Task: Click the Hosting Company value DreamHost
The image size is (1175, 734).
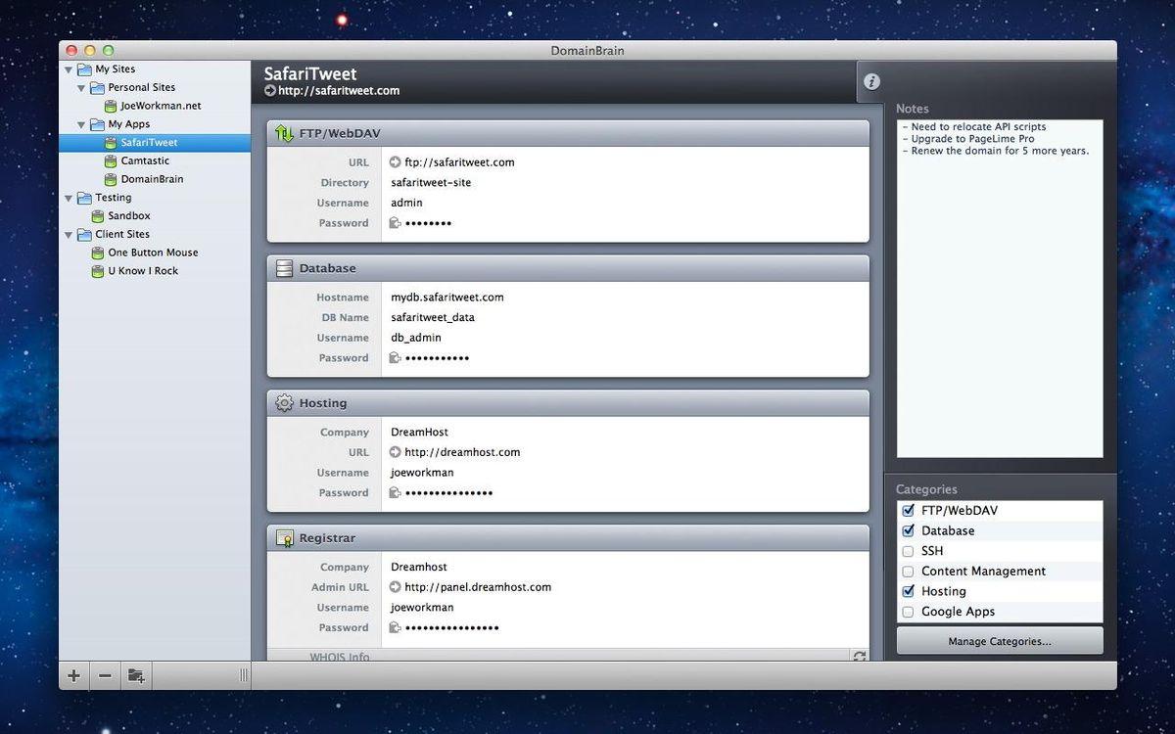Action: tap(419, 433)
